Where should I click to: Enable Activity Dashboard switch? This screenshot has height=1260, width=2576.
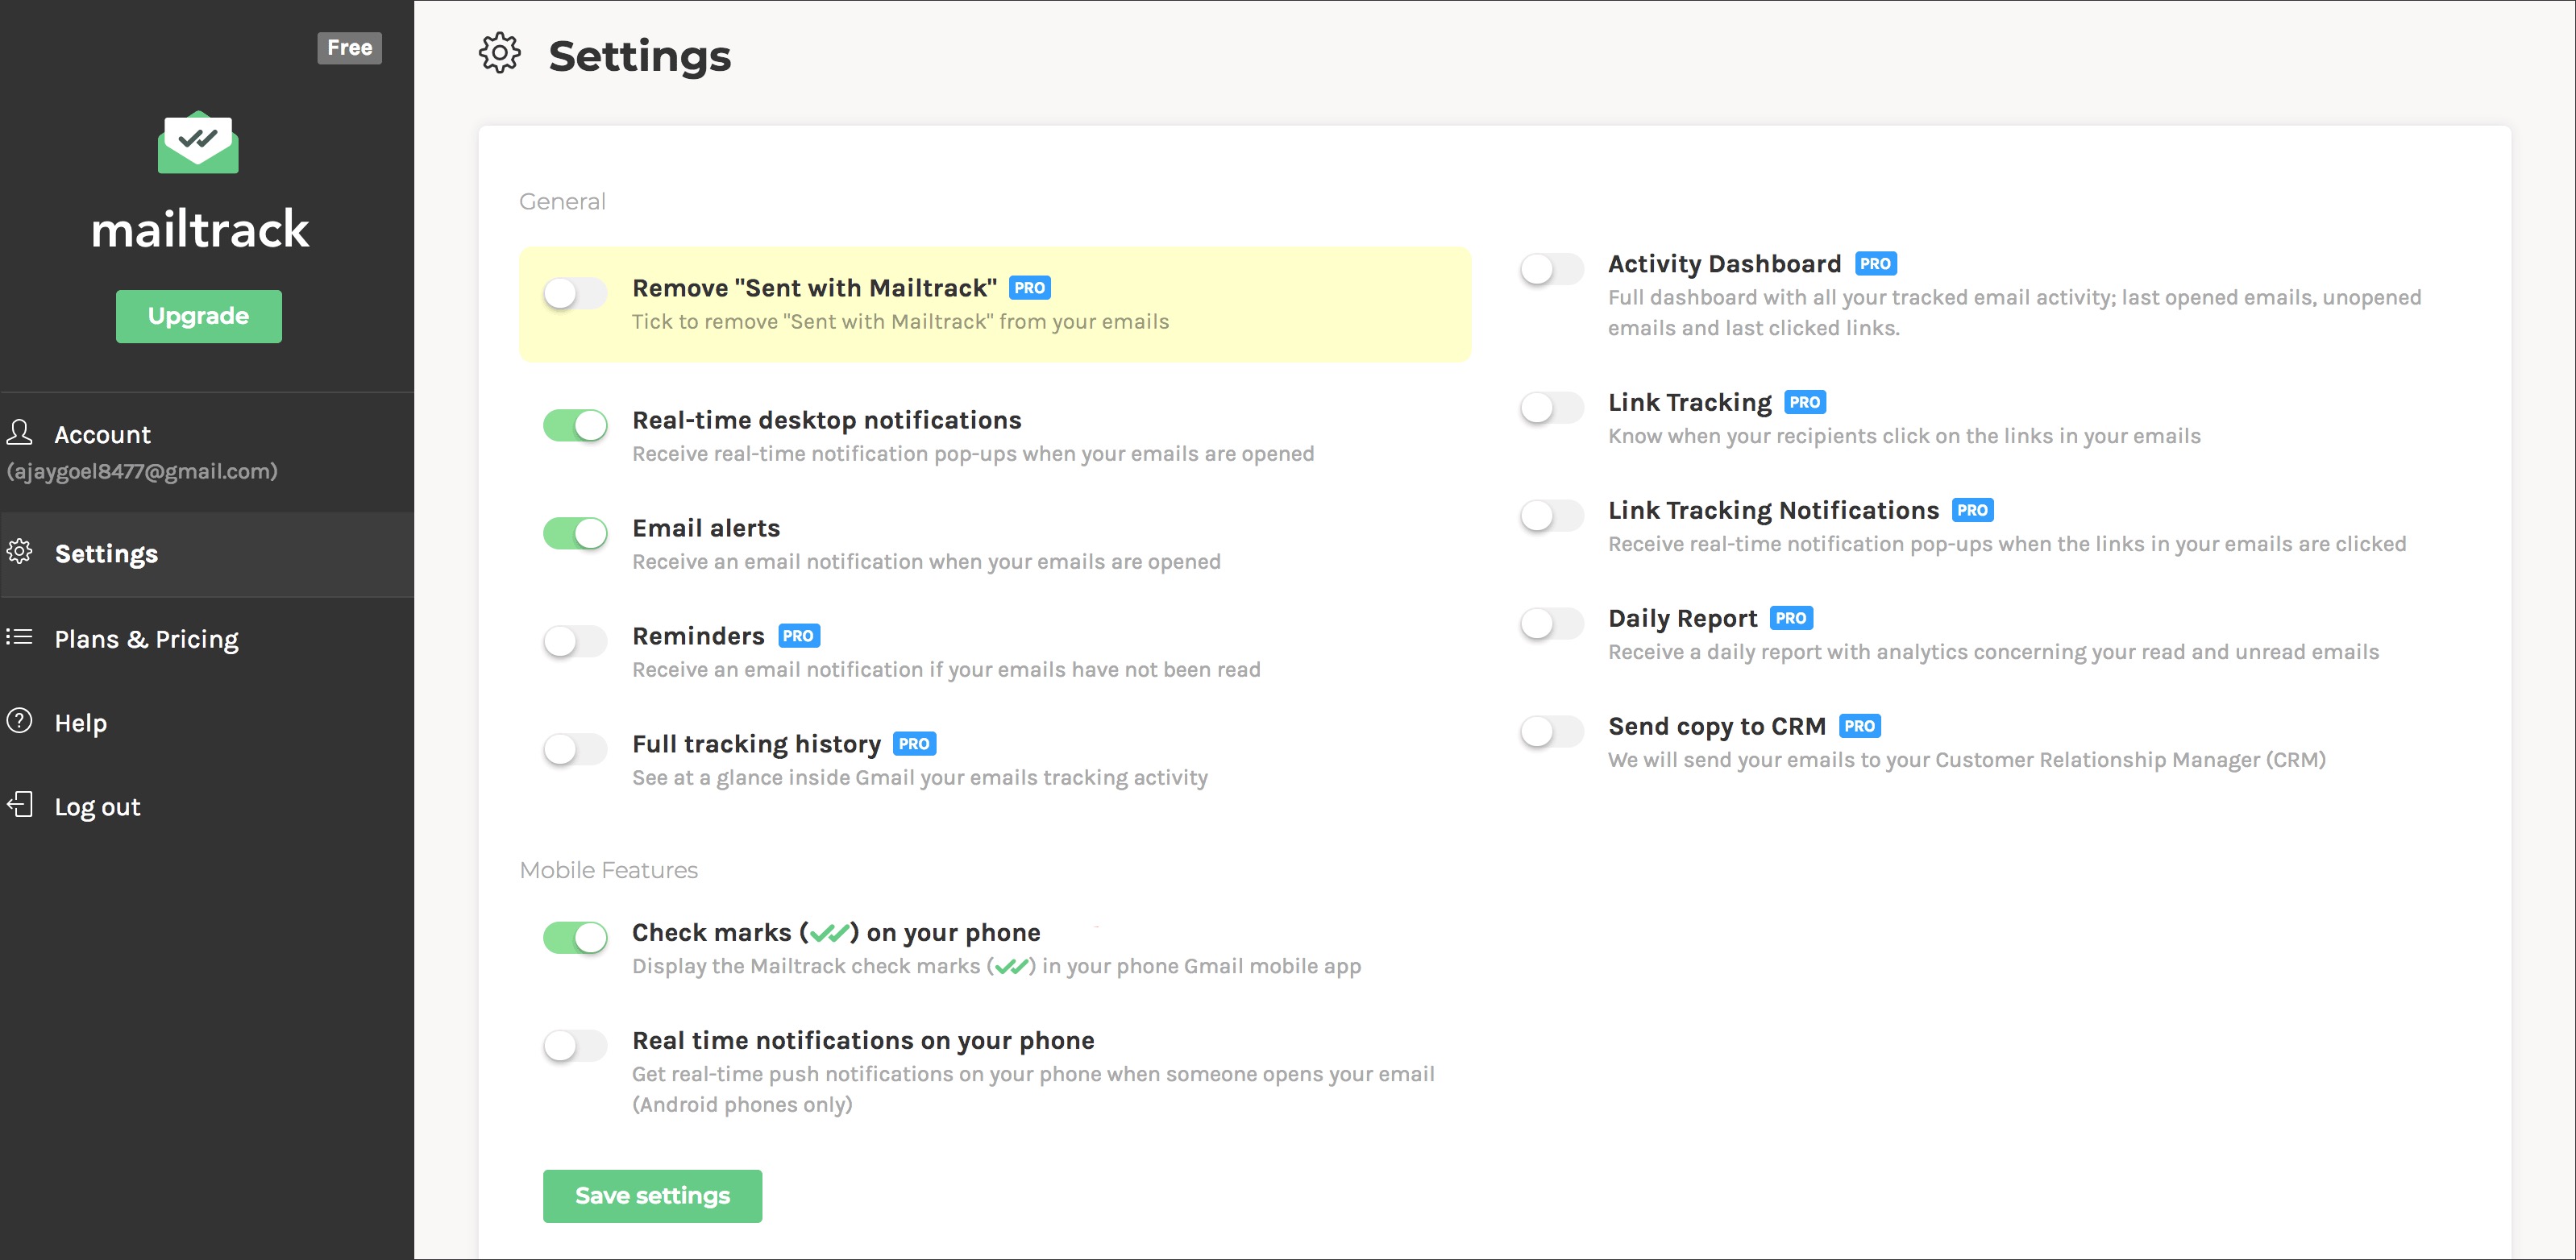[1552, 270]
